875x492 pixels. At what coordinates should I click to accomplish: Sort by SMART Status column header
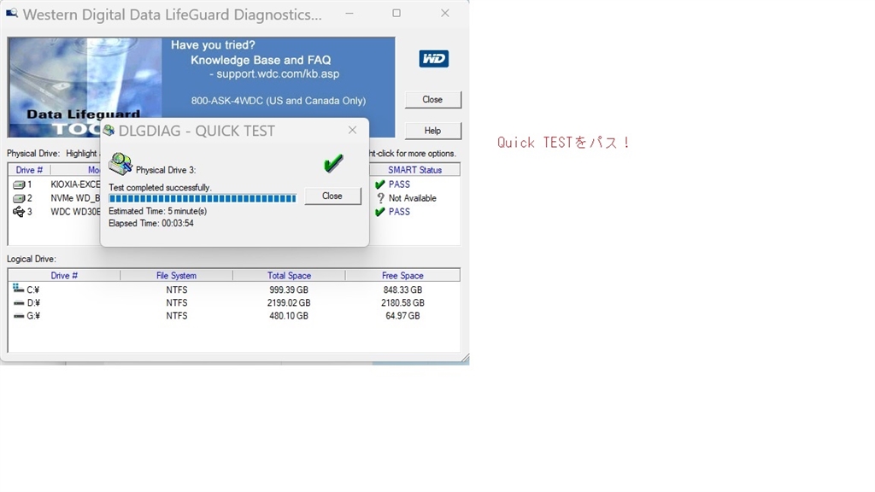pyautogui.click(x=414, y=170)
